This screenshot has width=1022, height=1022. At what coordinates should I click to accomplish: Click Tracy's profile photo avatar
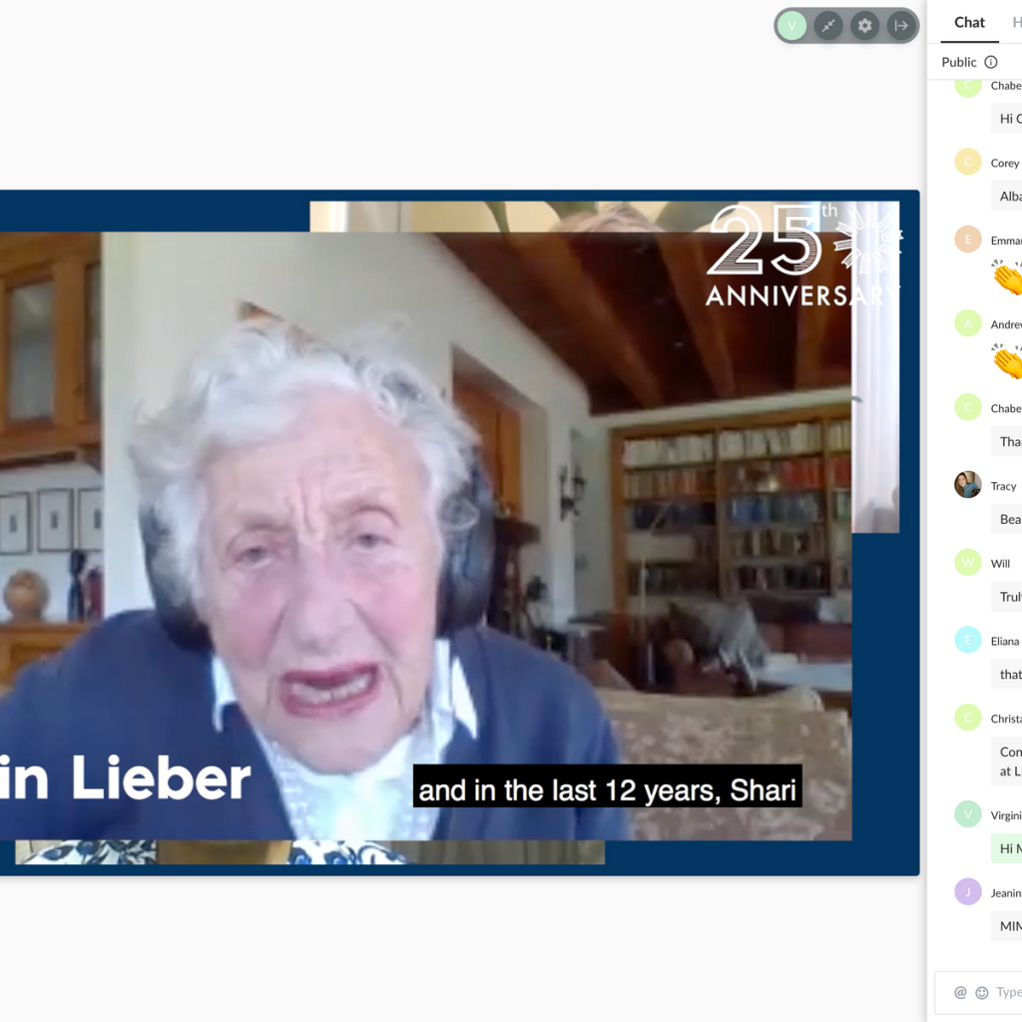pyautogui.click(x=968, y=485)
